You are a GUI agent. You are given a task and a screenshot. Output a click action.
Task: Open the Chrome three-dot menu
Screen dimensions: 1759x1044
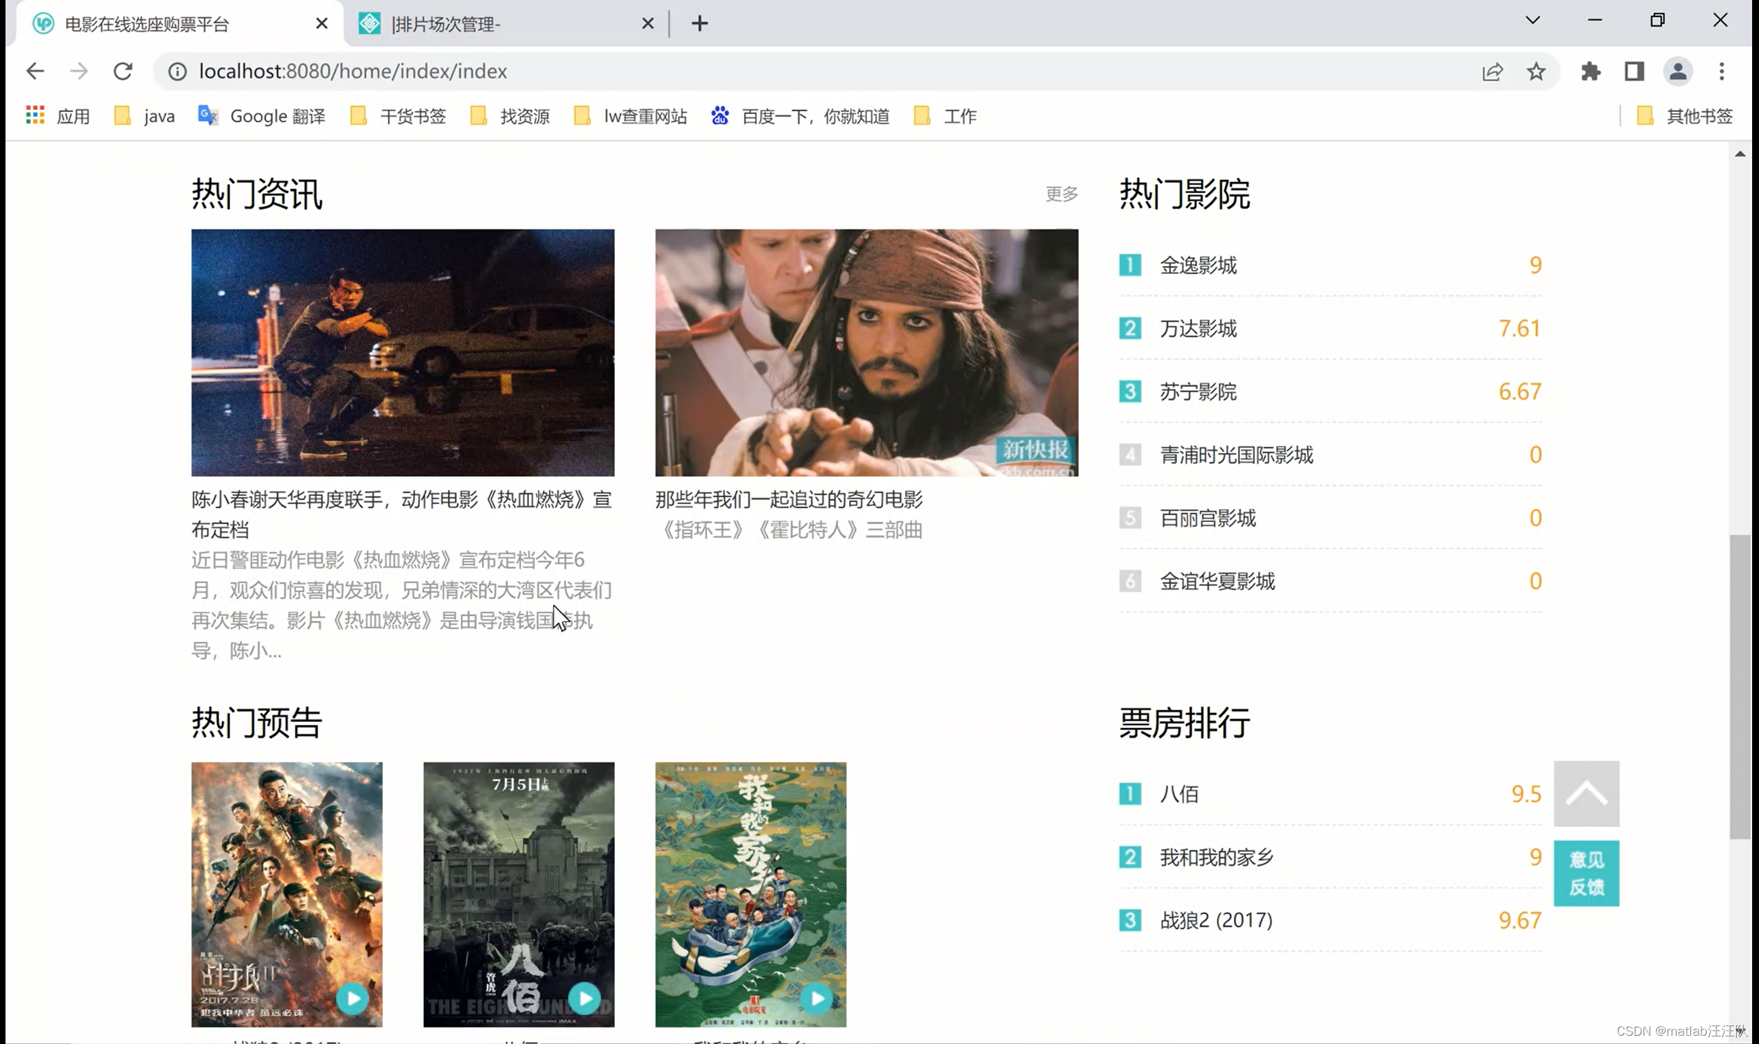tap(1721, 71)
